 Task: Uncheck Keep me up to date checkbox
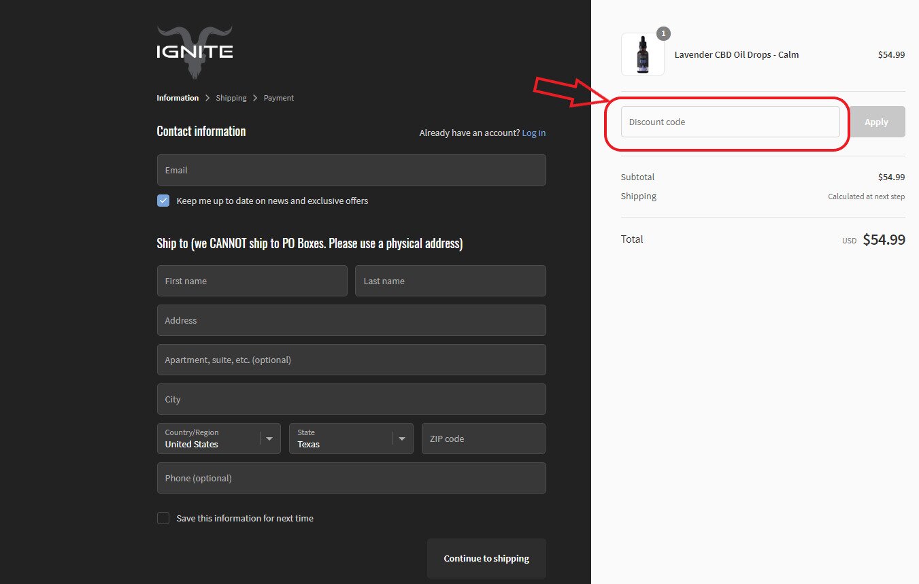click(163, 201)
